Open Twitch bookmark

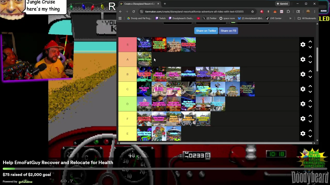pos(161,18)
